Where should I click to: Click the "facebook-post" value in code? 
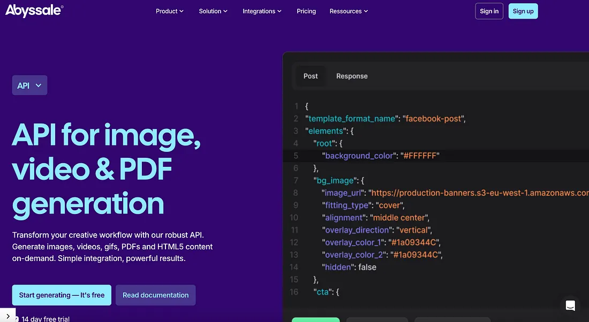click(433, 119)
